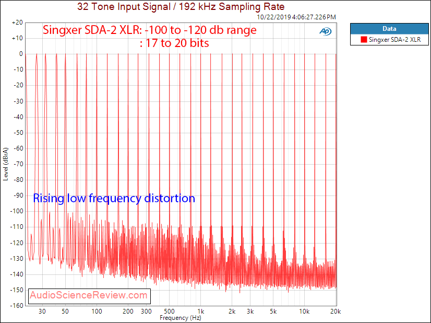Click the "-50" y-axis tick label
The image size is (431, 323).
(18, 133)
